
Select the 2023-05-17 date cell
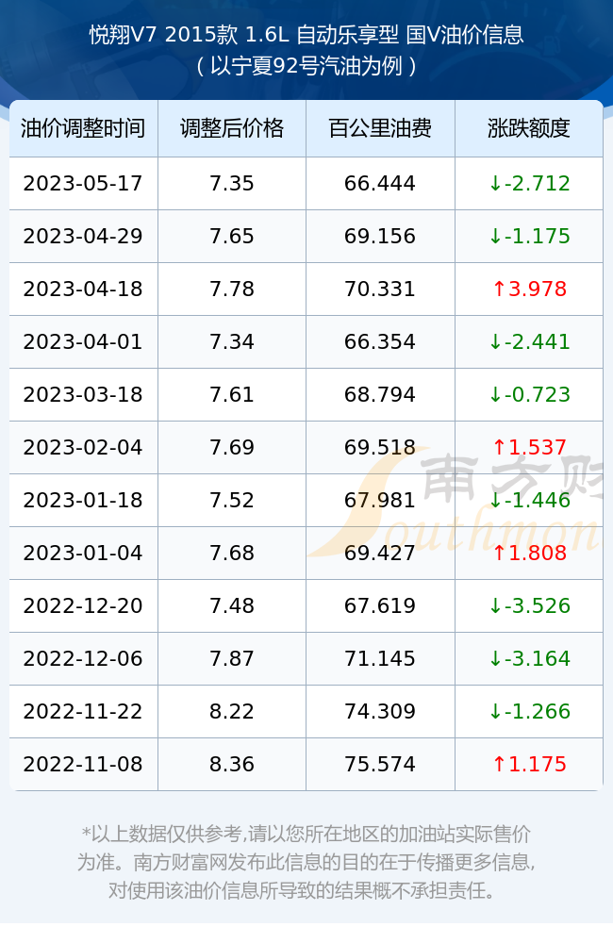(x=83, y=184)
